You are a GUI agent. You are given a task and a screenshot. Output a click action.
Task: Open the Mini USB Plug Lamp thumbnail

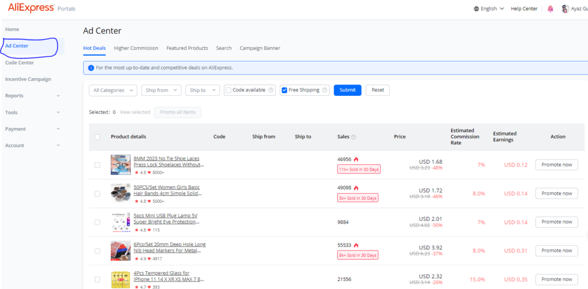(121, 222)
